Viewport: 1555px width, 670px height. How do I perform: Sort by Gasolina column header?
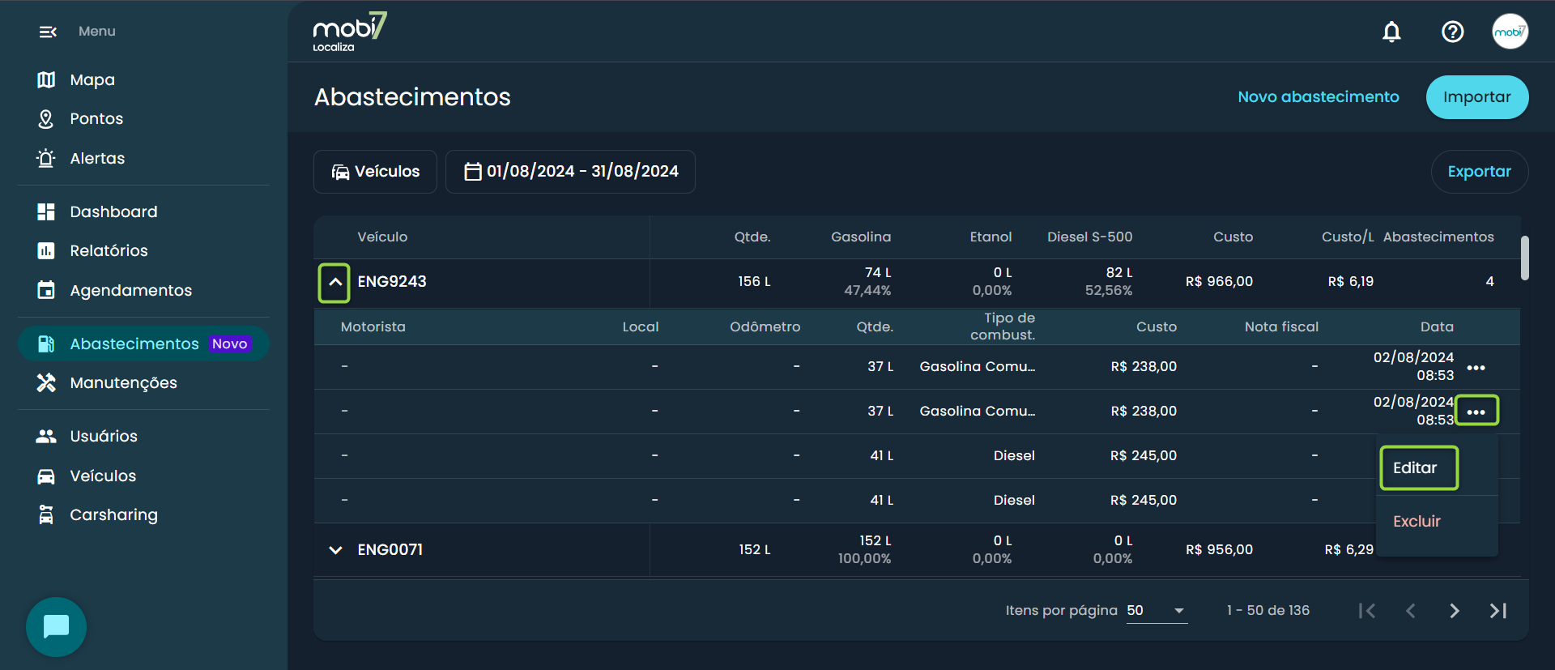tap(861, 237)
